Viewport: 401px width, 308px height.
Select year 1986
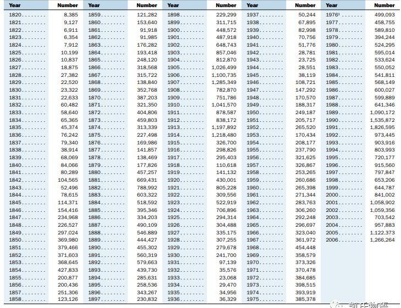pyautogui.click(x=332, y=90)
